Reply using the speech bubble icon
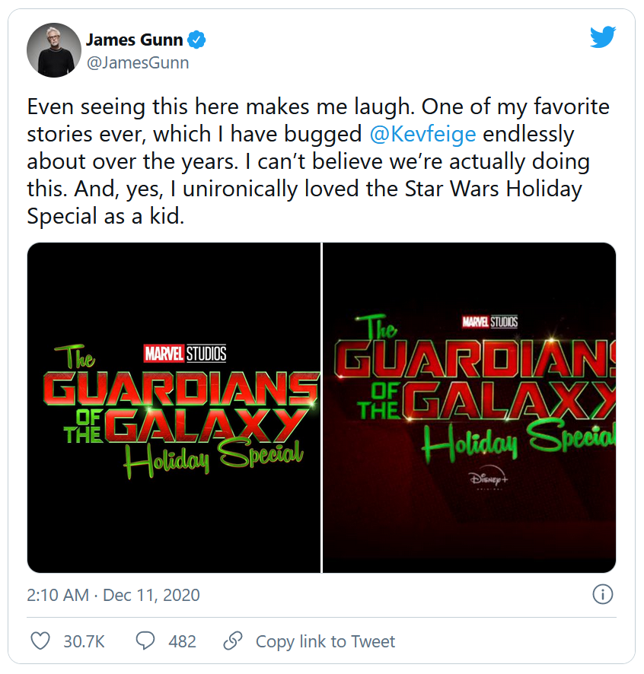 pyautogui.click(x=145, y=641)
